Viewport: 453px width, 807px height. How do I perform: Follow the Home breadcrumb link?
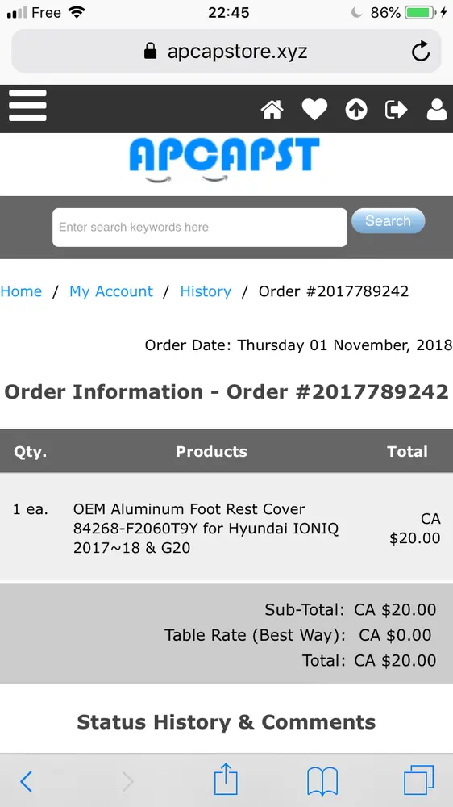click(x=21, y=291)
